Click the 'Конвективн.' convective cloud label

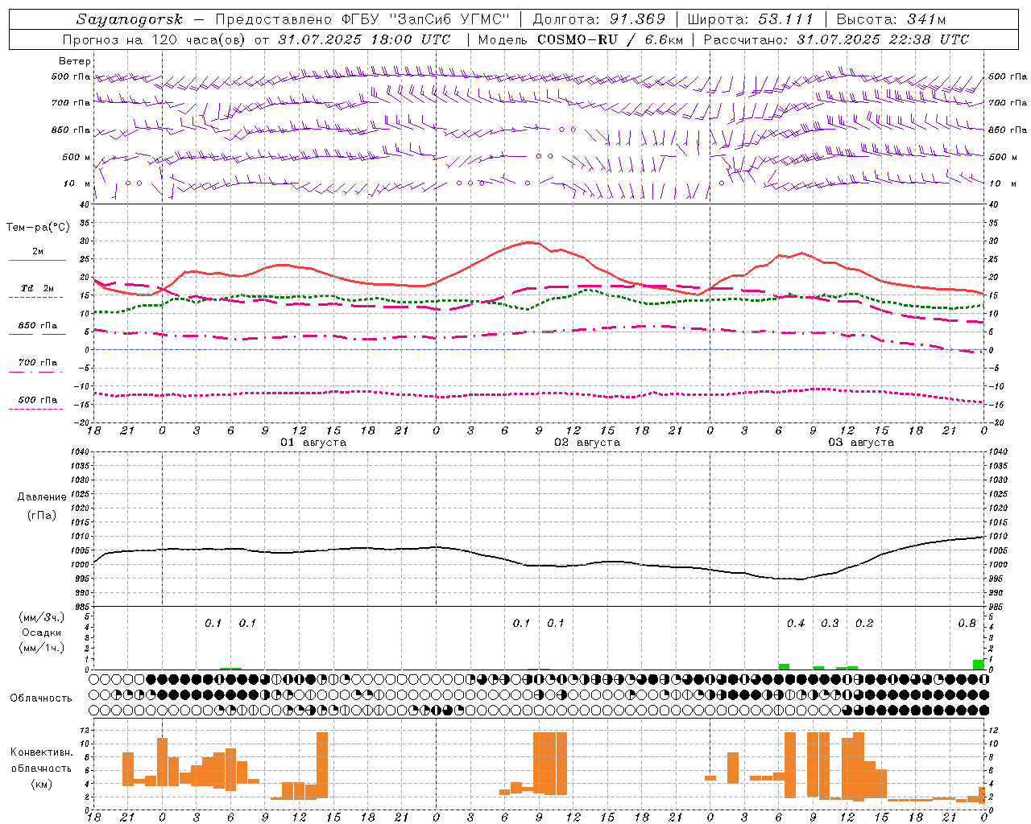click(41, 752)
